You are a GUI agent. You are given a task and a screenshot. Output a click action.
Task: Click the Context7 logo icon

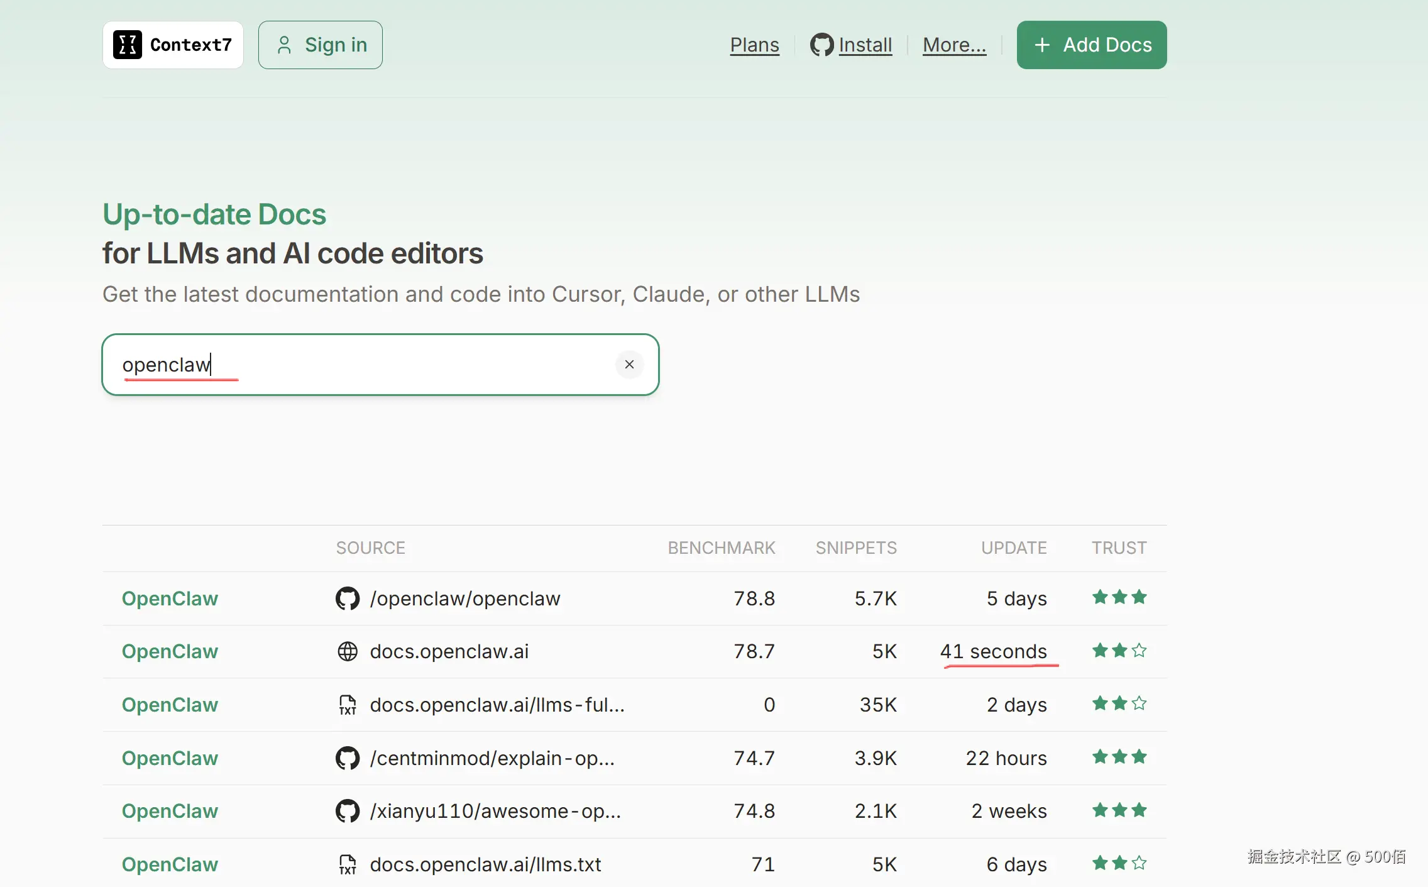(x=128, y=45)
